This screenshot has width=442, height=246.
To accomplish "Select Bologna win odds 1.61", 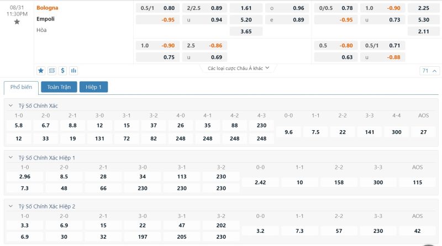I will (x=246, y=8).
